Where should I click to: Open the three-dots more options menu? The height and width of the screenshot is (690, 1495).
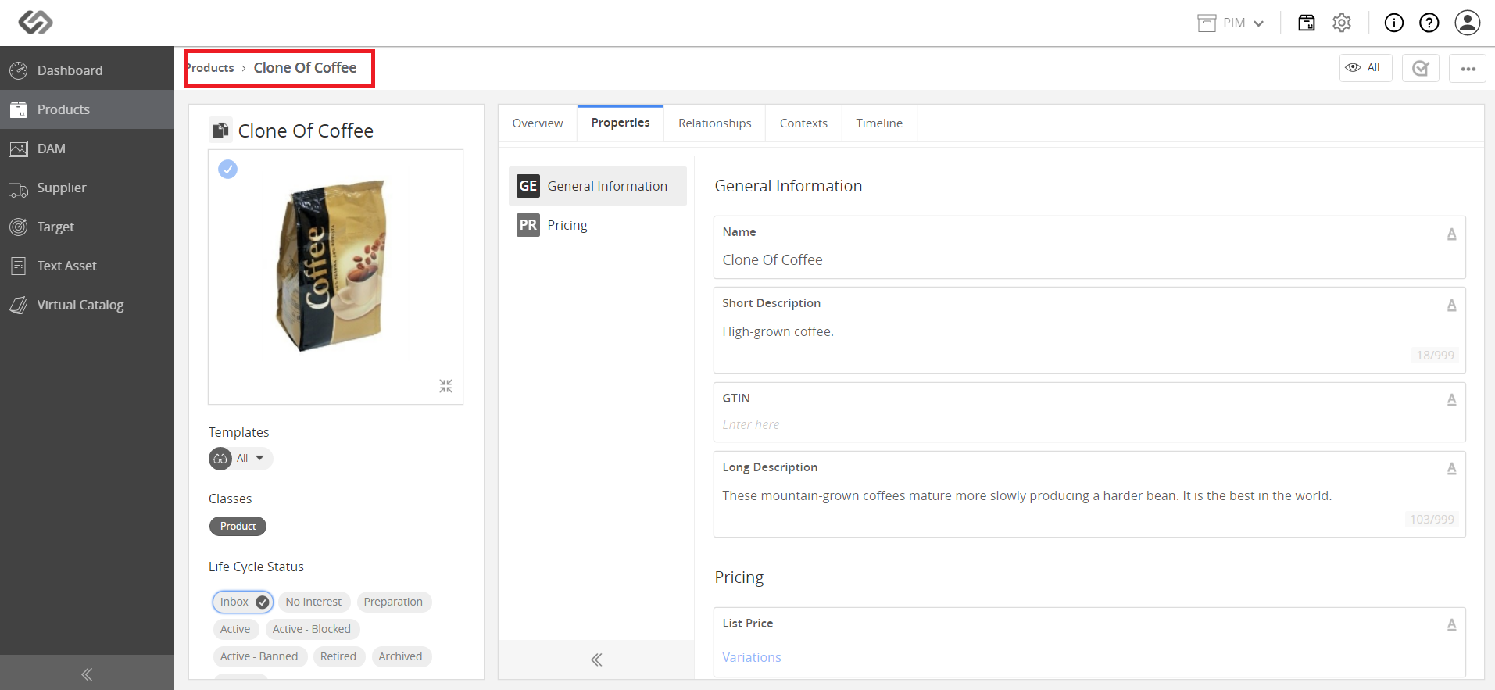pyautogui.click(x=1468, y=68)
